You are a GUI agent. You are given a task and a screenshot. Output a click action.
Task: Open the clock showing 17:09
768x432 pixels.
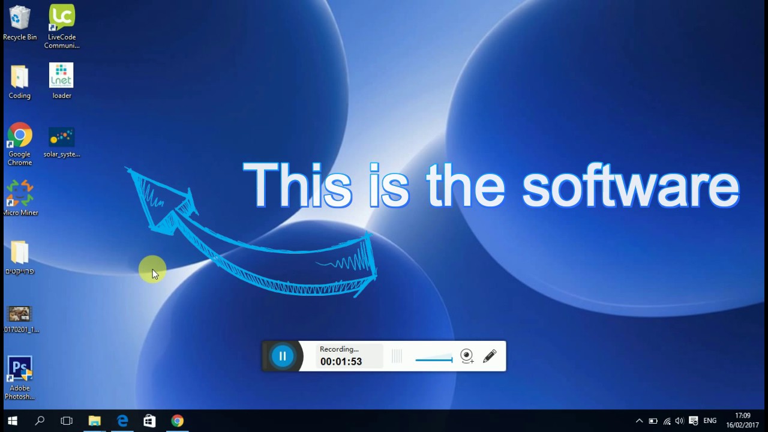click(743, 421)
